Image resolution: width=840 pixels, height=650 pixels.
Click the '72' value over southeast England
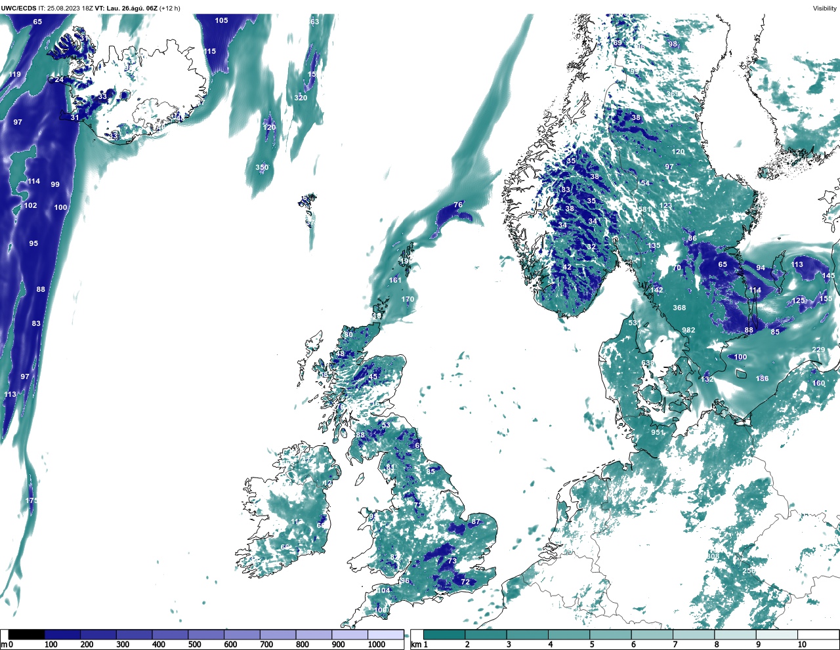(465, 582)
